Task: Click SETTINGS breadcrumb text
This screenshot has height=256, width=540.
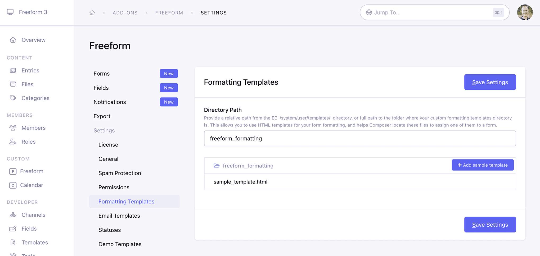Action: click(214, 13)
